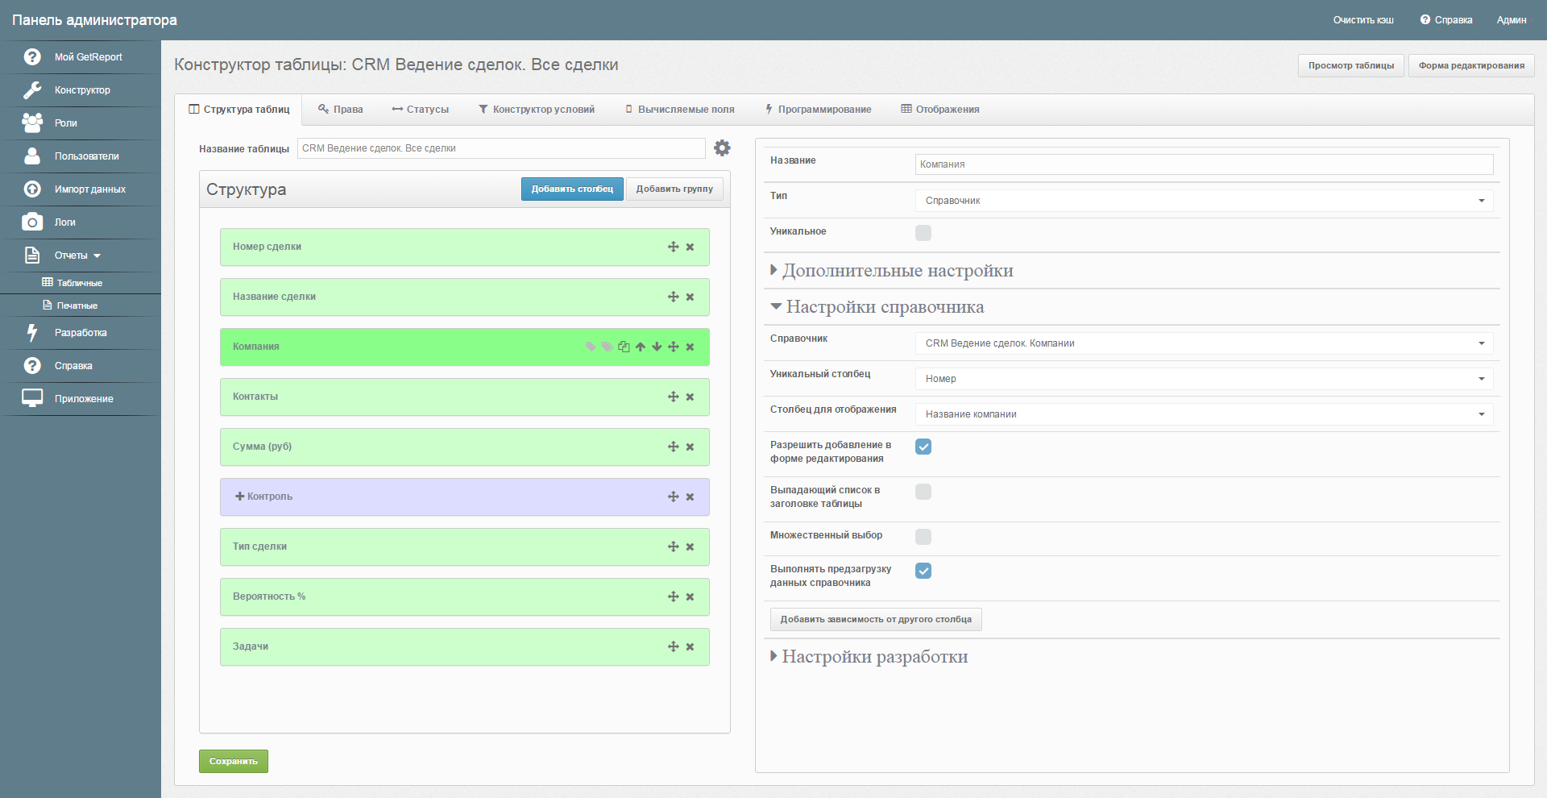
Task: Click the double tags icon on Компания row
Action: 607,347
